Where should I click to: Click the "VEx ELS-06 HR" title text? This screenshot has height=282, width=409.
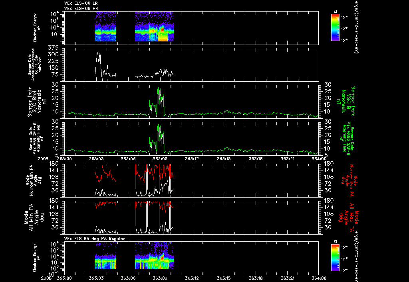tap(81, 9)
